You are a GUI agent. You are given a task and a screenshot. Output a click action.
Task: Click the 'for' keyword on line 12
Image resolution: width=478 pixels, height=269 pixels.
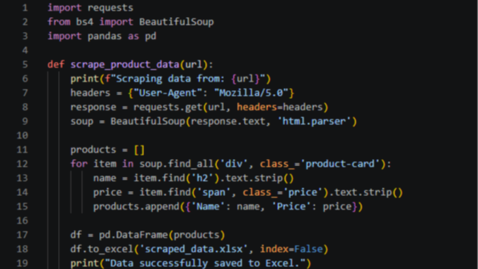[79, 164]
